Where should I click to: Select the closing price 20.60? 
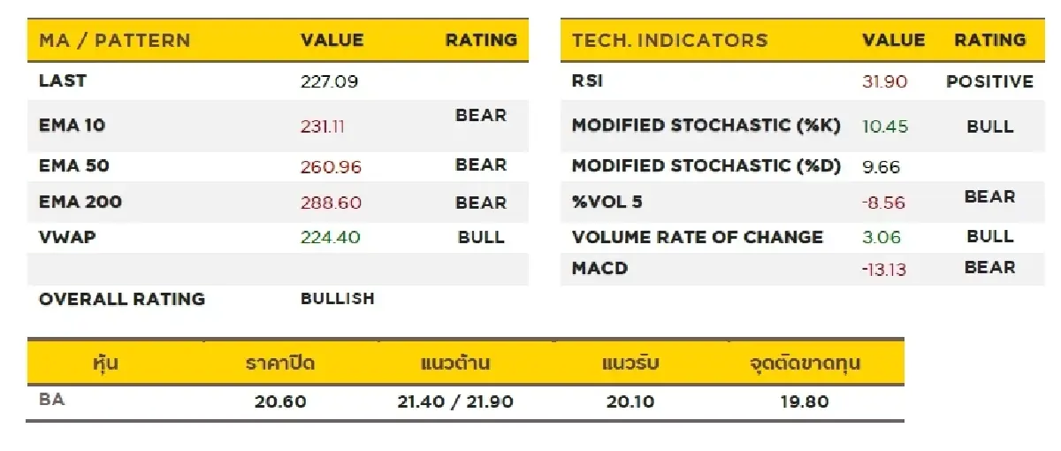(280, 401)
